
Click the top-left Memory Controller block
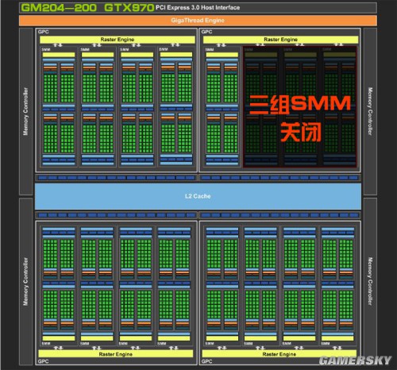26,111
